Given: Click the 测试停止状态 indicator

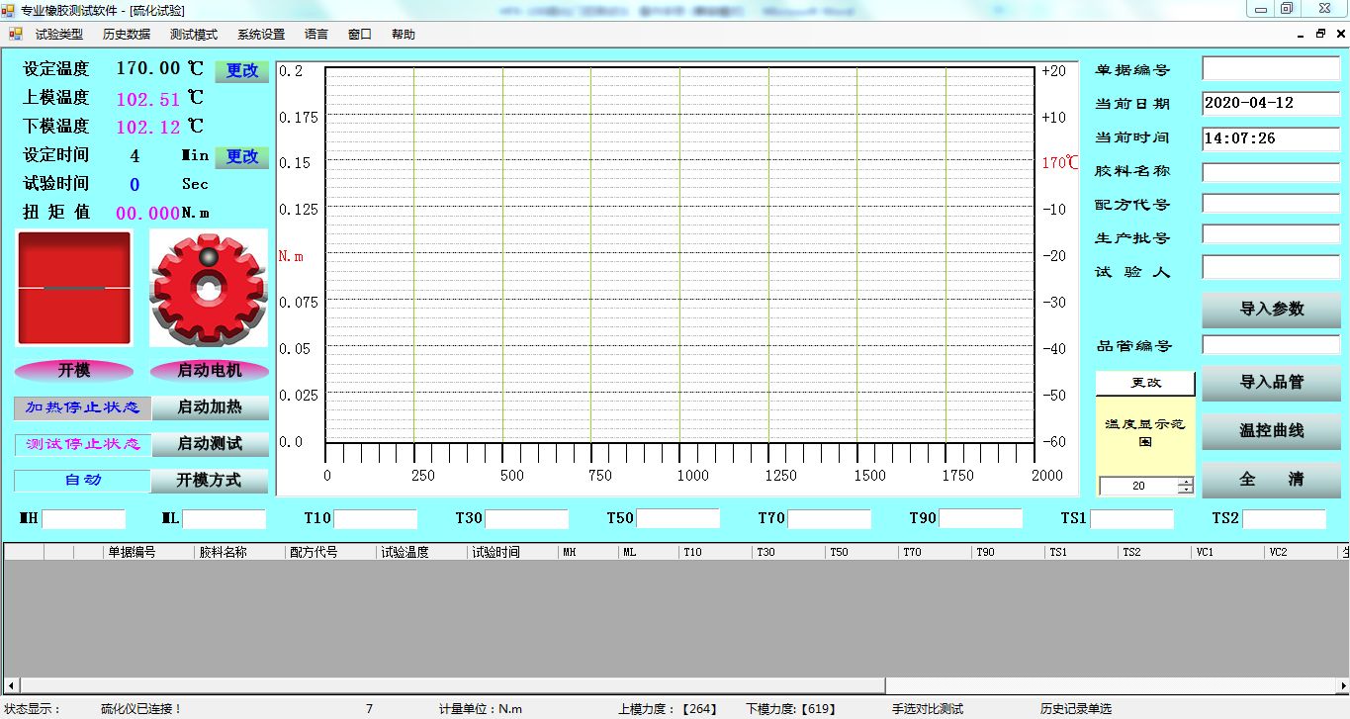Looking at the screenshot, I should pyautogui.click(x=83, y=444).
